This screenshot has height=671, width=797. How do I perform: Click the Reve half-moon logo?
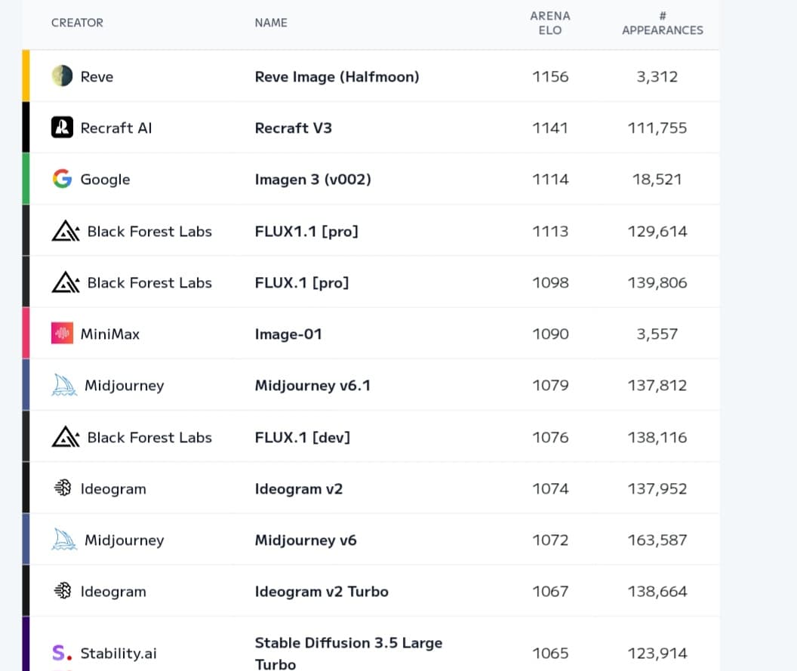point(62,76)
